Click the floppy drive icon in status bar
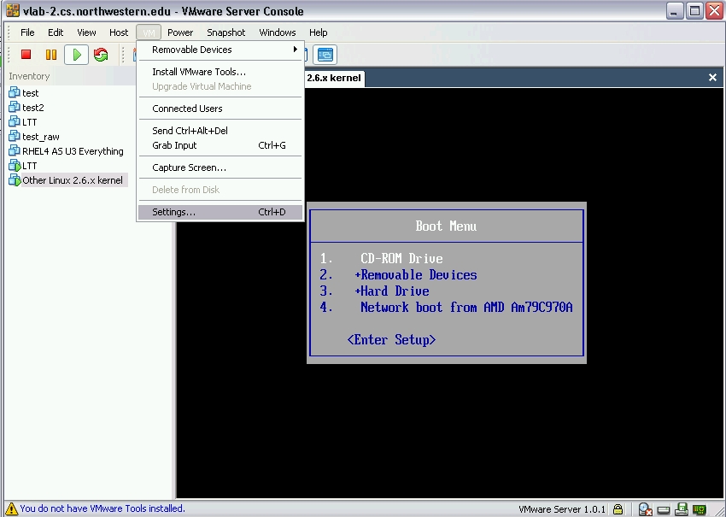726x517 pixels. tap(681, 509)
